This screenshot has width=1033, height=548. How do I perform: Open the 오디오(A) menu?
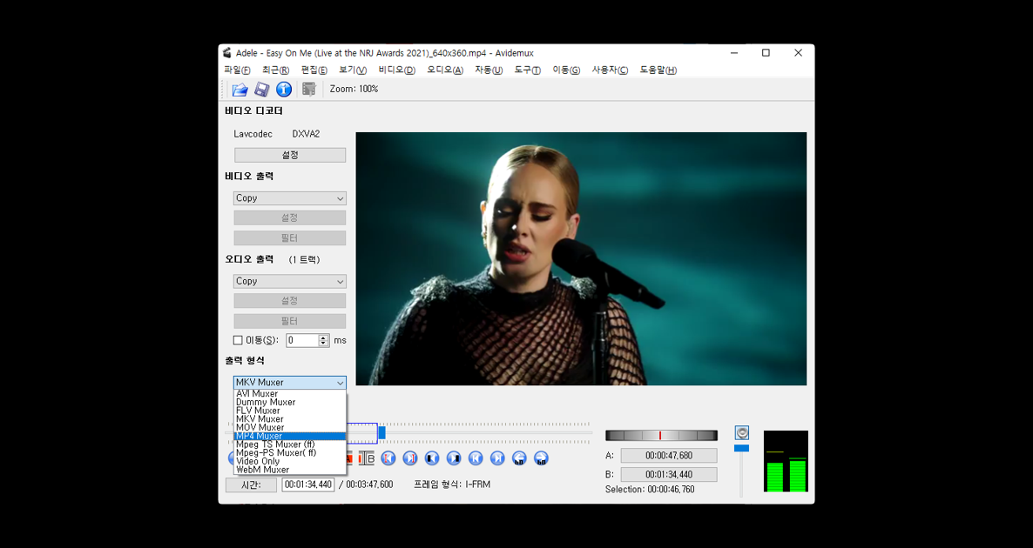[x=445, y=70]
